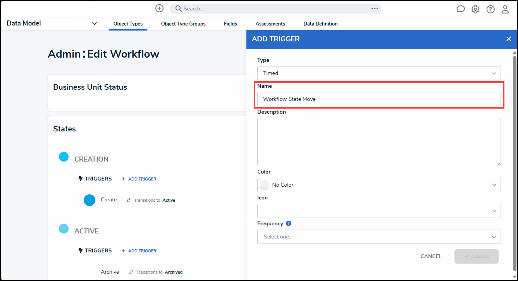
Task: Click the No Color checkered swatch
Action: pyautogui.click(x=264, y=185)
